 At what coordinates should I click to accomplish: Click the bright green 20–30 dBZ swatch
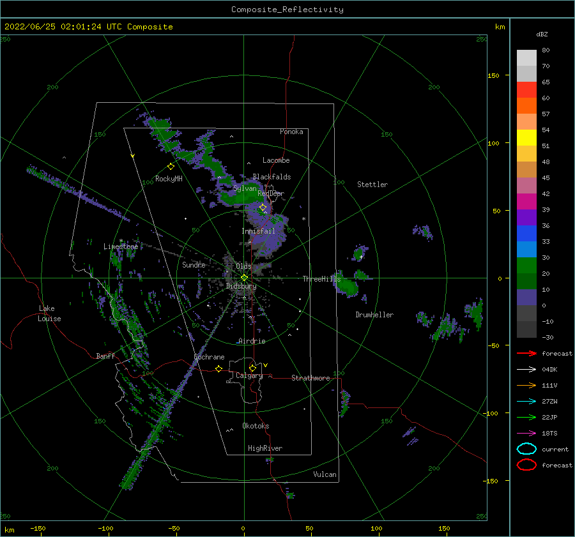click(x=526, y=266)
